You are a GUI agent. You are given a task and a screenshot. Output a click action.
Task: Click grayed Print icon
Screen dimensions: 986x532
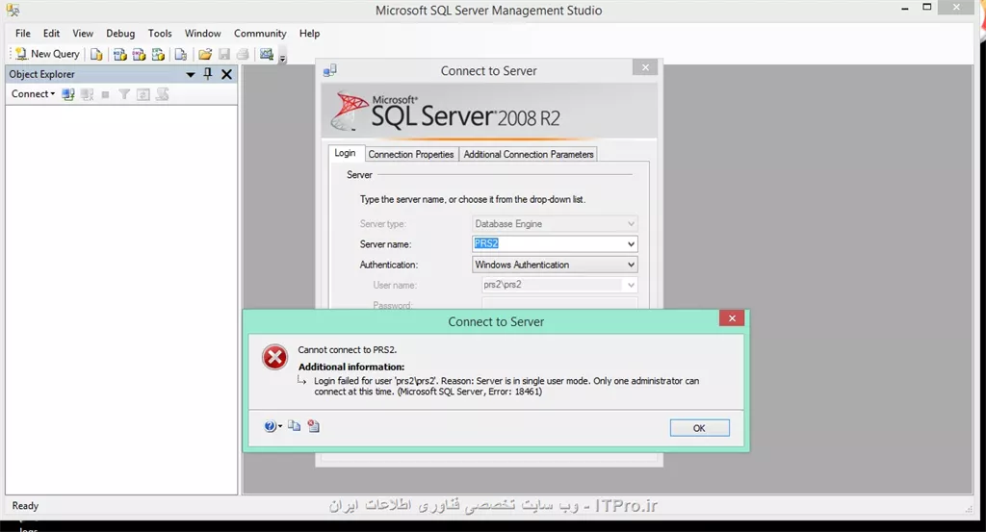coord(243,55)
